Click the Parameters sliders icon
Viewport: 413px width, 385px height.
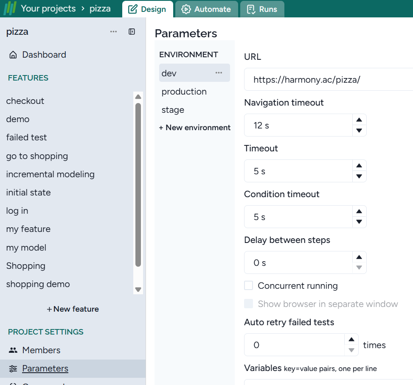pyautogui.click(x=13, y=368)
